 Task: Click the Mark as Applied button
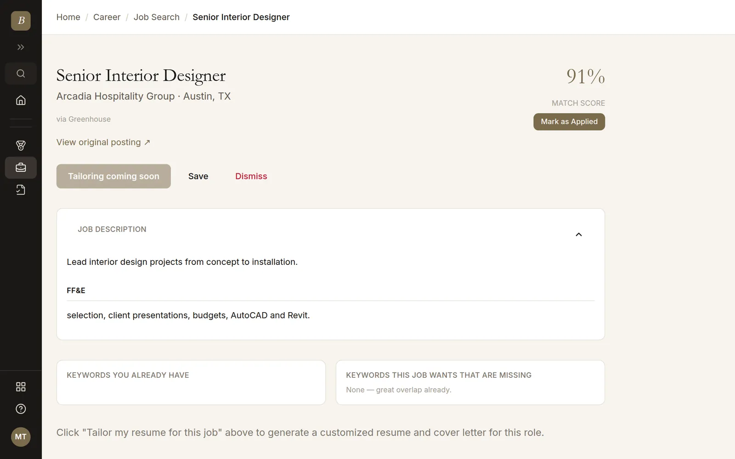[x=569, y=122]
